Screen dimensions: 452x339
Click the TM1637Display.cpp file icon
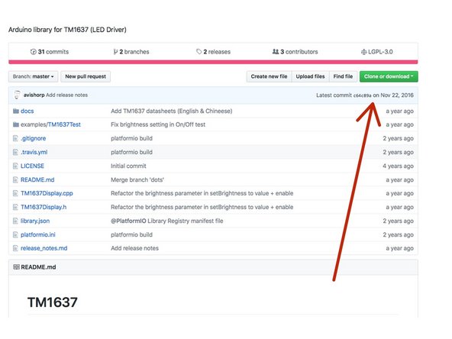[x=15, y=193]
